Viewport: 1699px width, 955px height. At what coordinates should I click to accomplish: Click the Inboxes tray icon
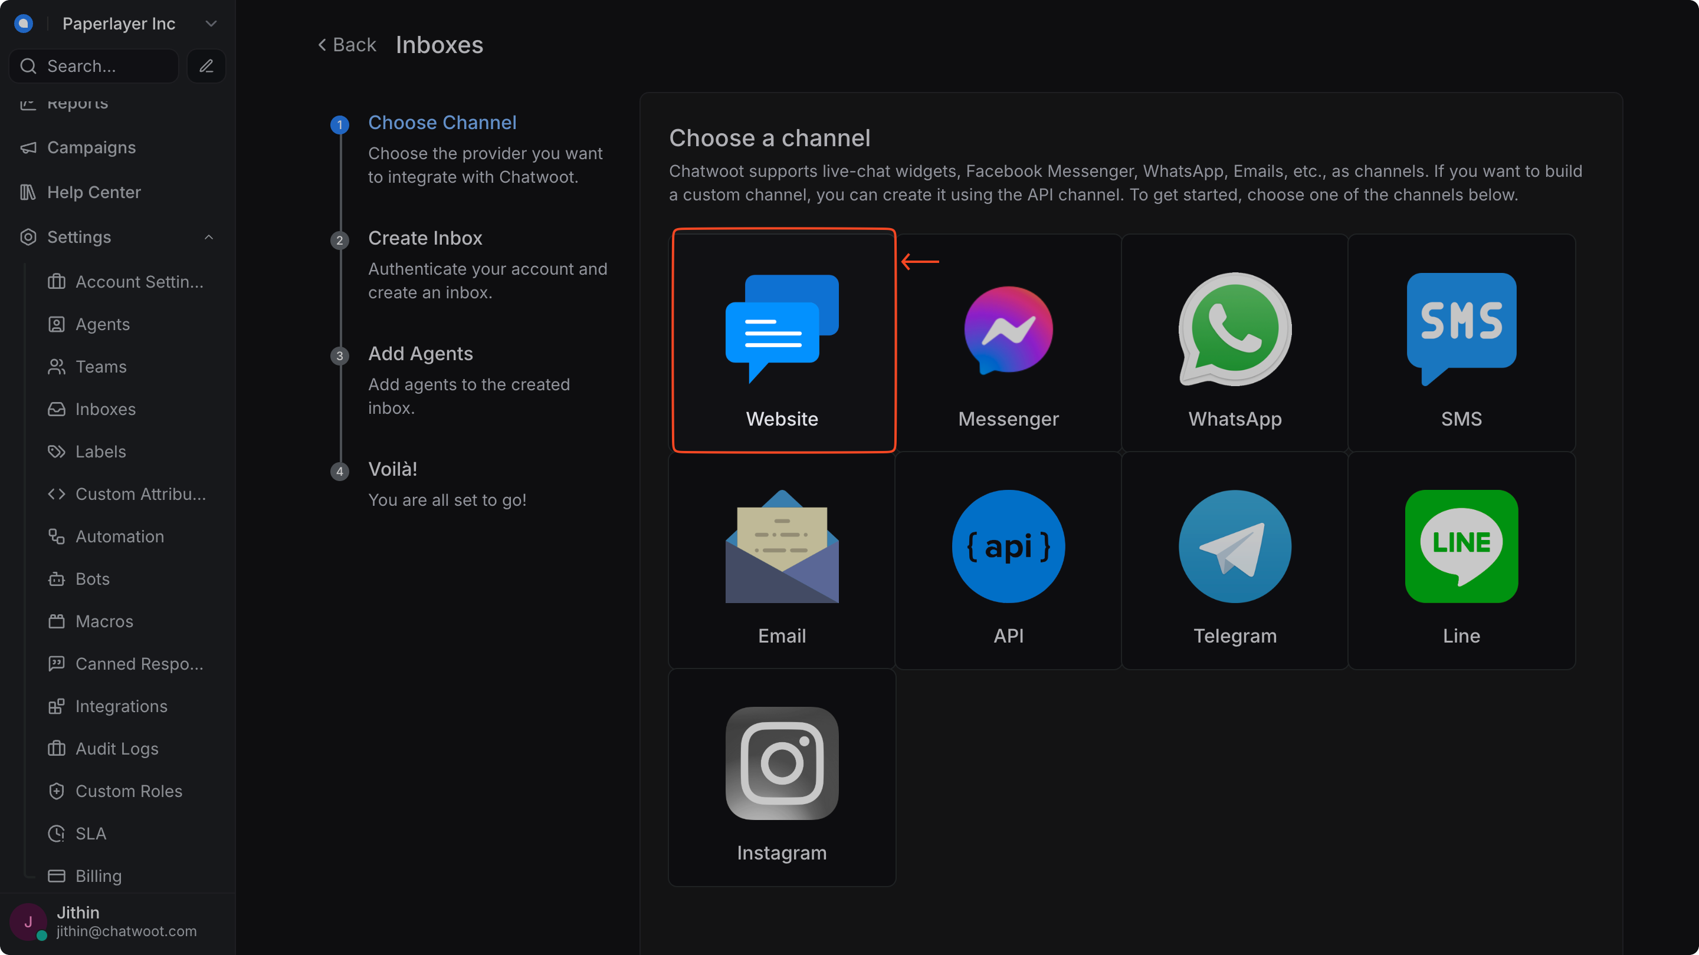(57, 409)
